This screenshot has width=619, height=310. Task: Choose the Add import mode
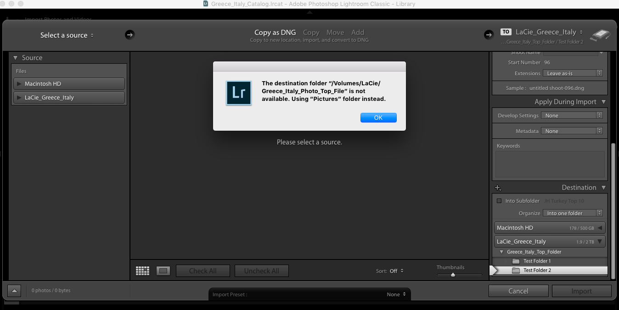(x=358, y=33)
